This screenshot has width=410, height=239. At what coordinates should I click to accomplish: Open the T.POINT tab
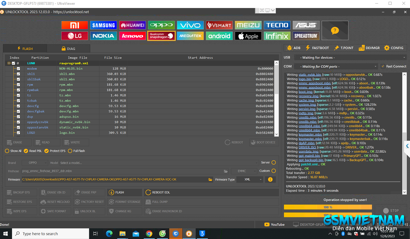pyautogui.click(x=344, y=48)
